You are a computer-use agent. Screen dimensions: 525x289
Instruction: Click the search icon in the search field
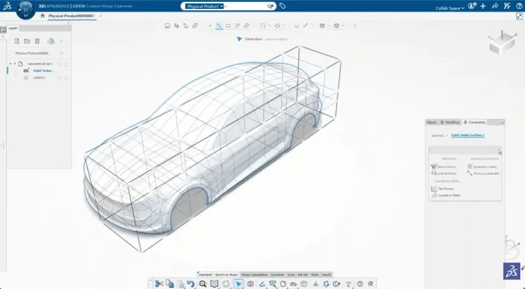(270, 6)
